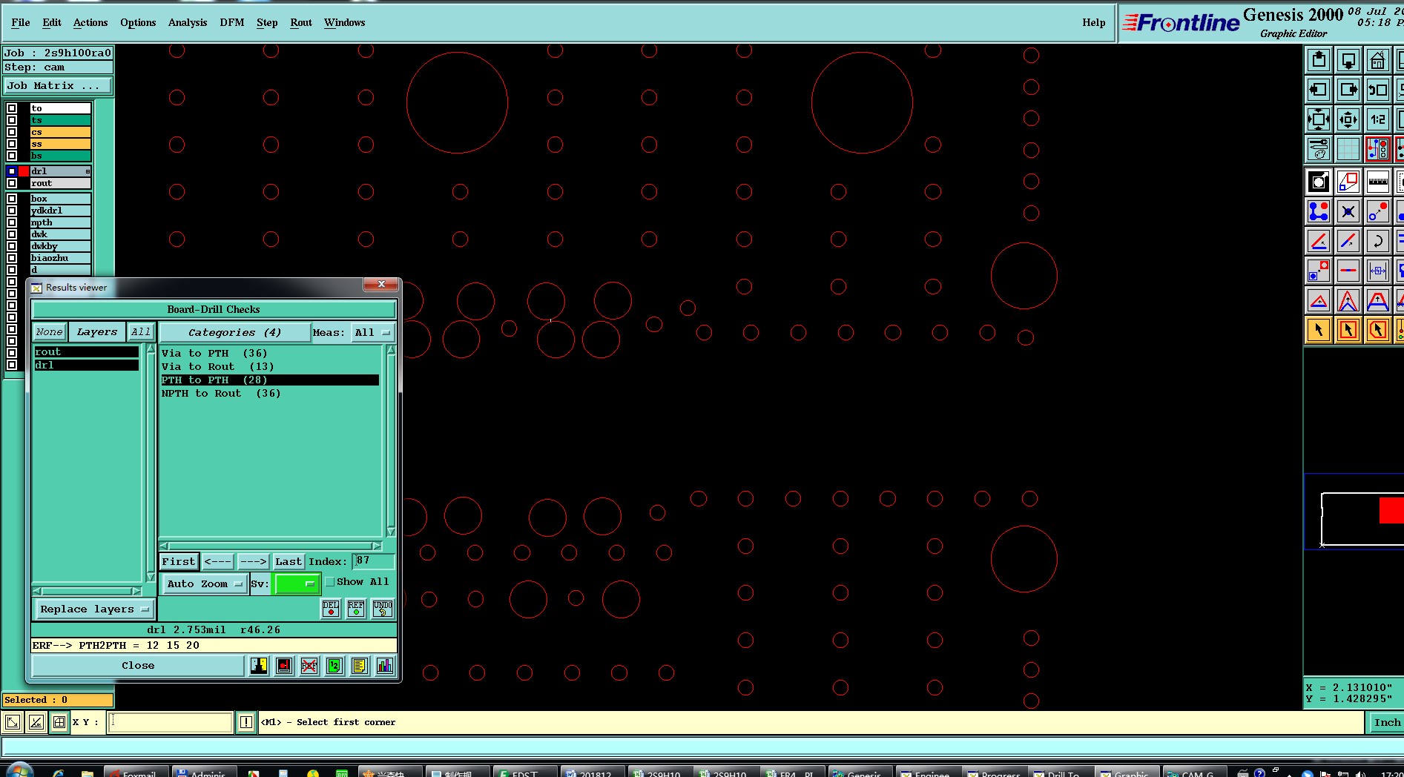Select 'Via to PTH (36)' category row
Image resolution: width=1404 pixels, height=777 pixels.
pos(270,353)
